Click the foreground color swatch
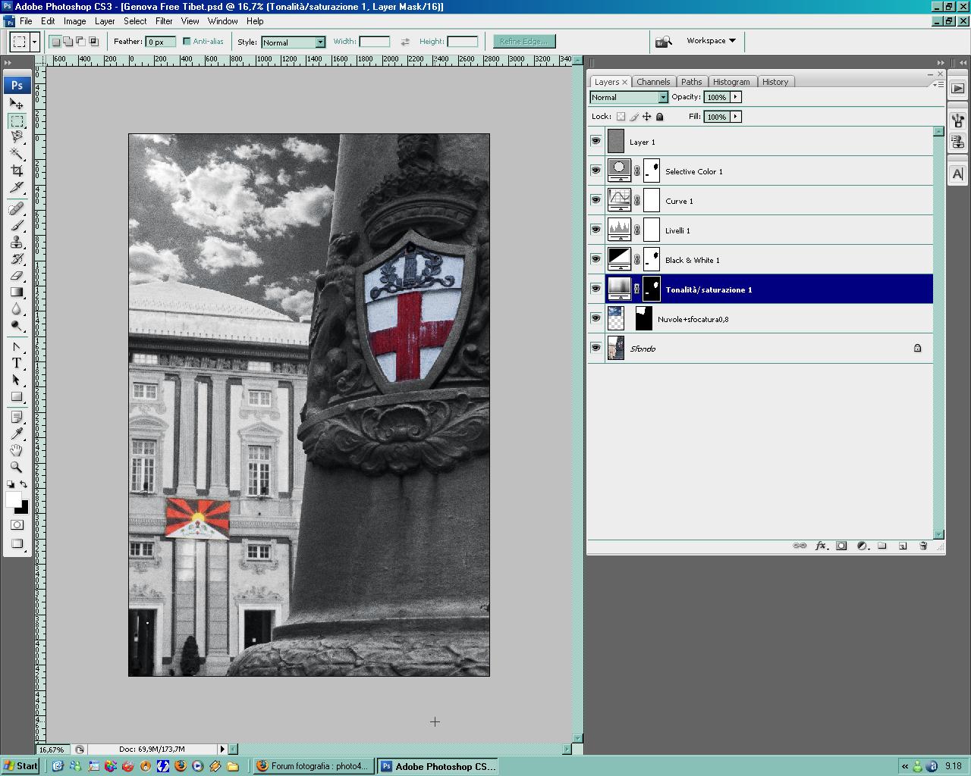The width and height of the screenshot is (971, 776). coord(13,499)
